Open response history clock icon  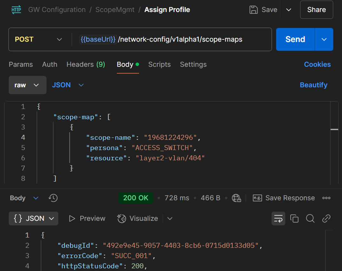(x=53, y=198)
